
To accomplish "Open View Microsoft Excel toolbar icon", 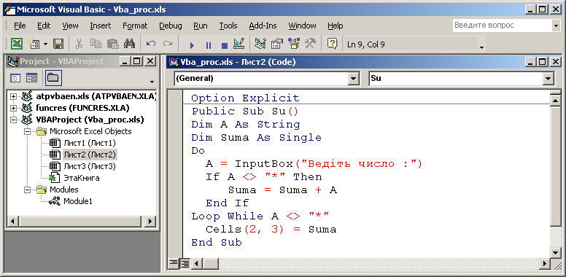I will [17, 44].
